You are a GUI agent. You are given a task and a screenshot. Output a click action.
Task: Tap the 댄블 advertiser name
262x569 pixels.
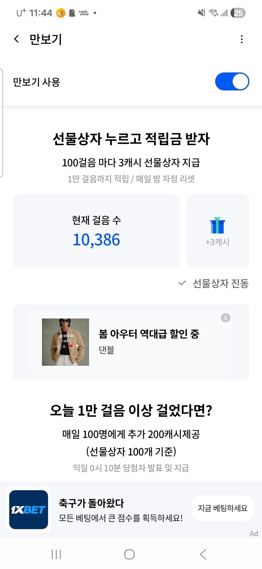pyautogui.click(x=106, y=350)
